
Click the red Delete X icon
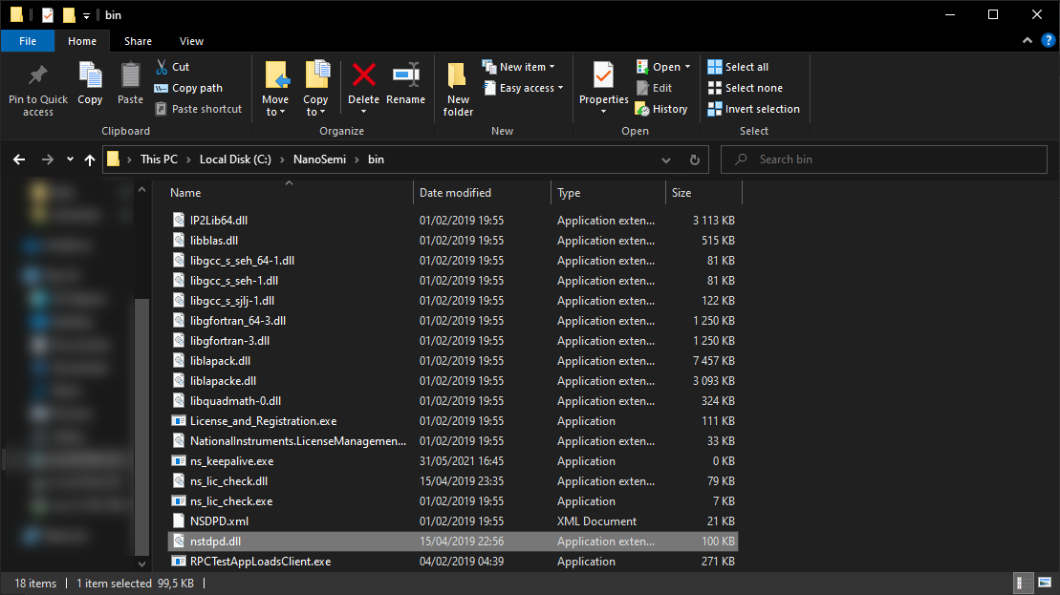point(364,74)
